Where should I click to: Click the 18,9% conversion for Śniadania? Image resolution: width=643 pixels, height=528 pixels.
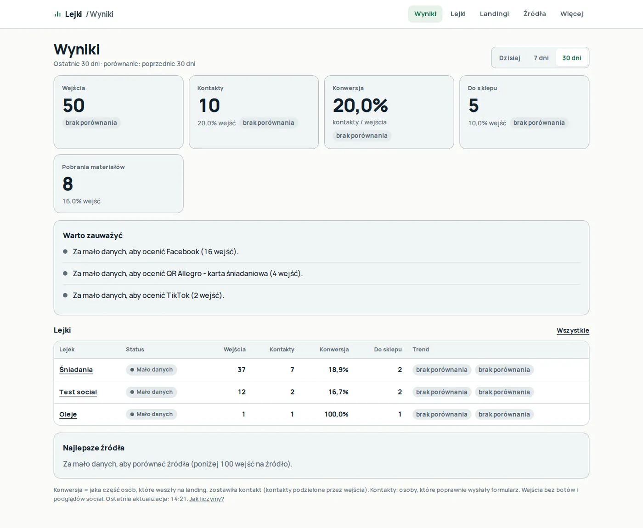click(338, 370)
